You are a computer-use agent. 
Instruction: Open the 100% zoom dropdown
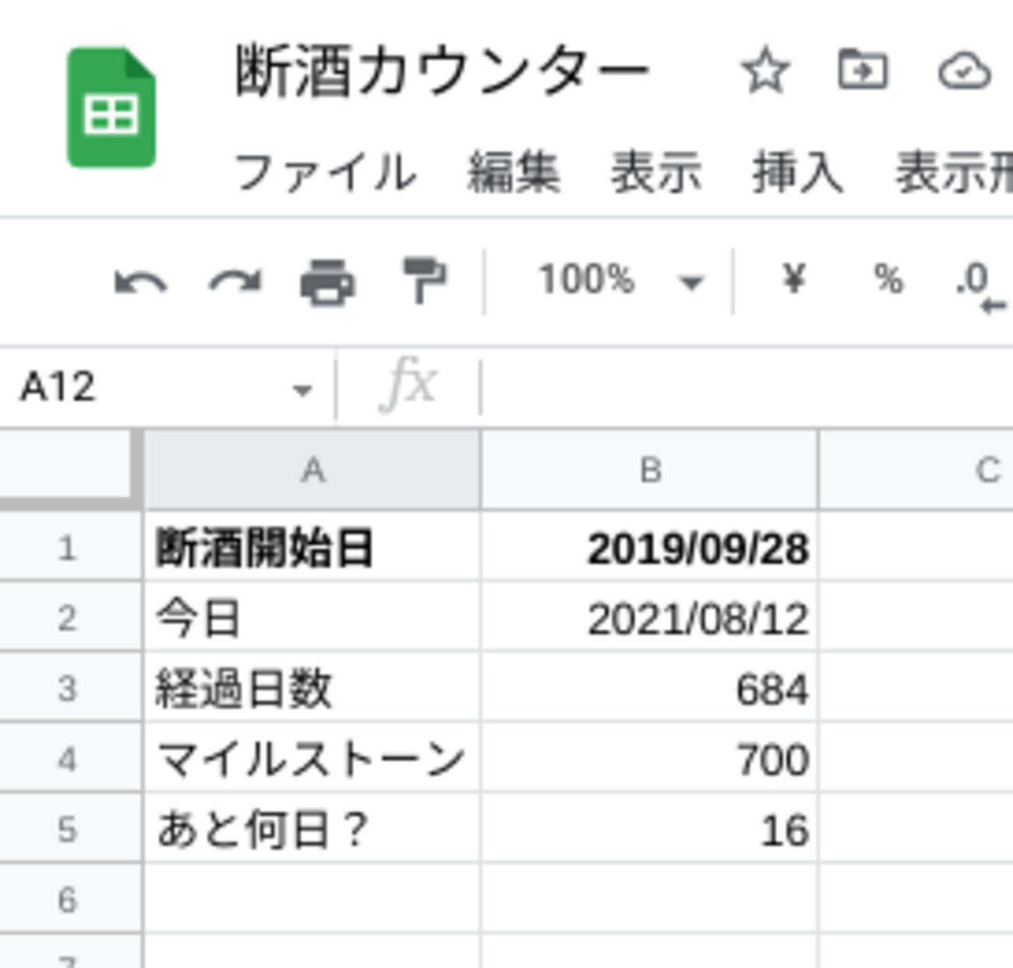[x=620, y=280]
